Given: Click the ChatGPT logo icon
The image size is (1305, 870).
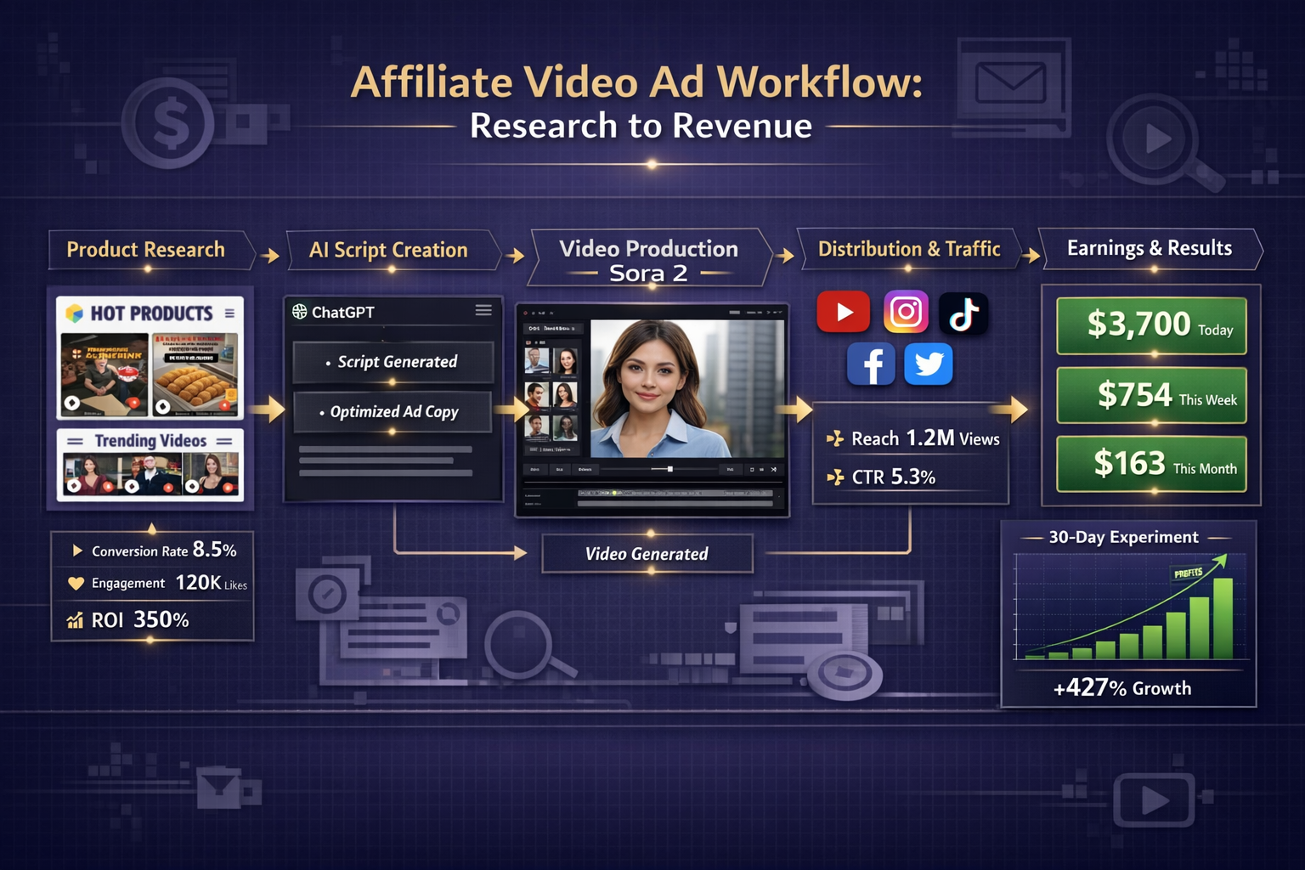Looking at the screenshot, I should [x=299, y=311].
